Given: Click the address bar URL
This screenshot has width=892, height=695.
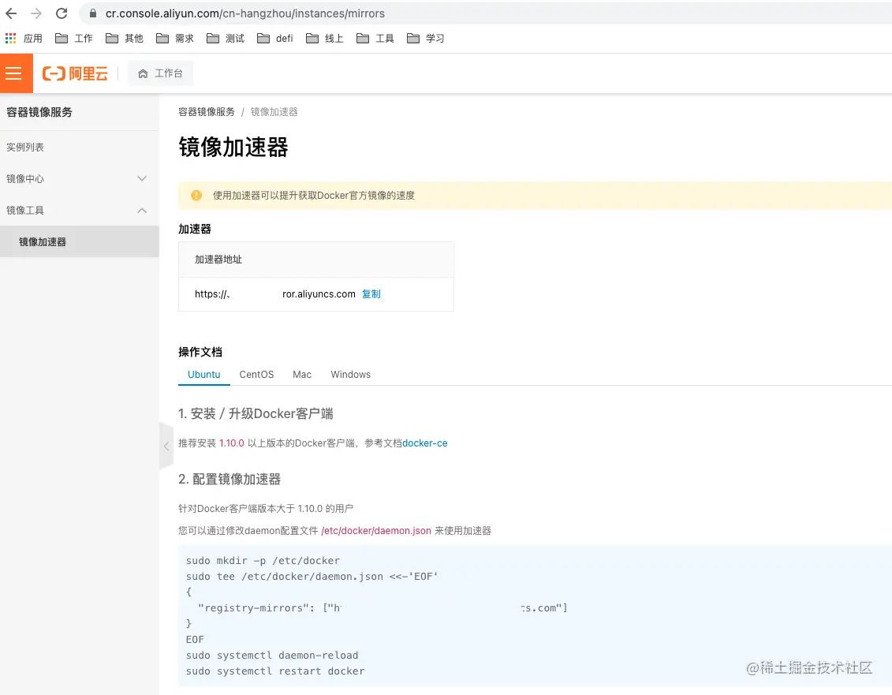Looking at the screenshot, I should click(x=244, y=13).
